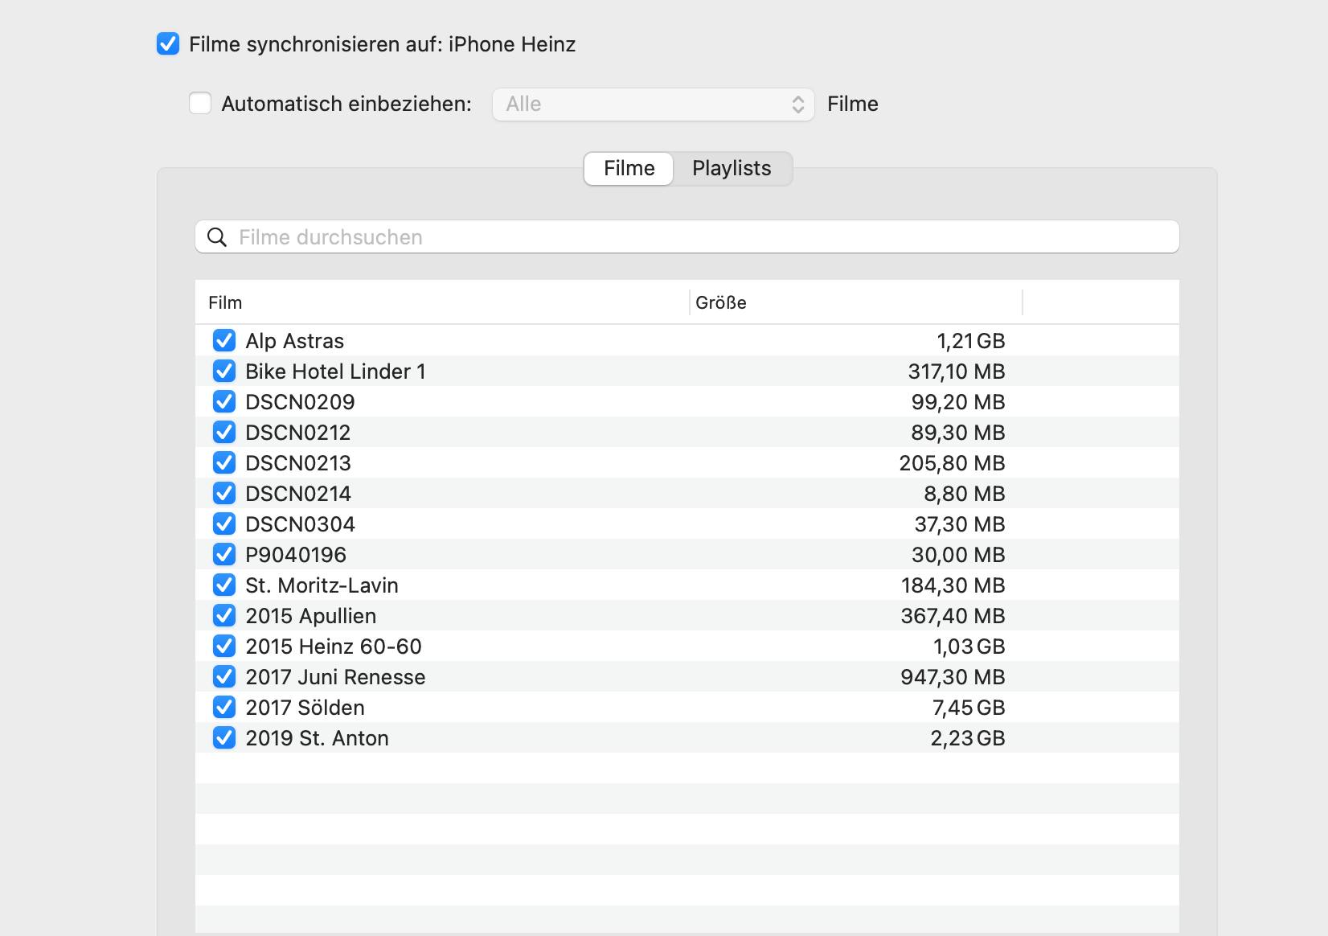Toggle the P9040196 checkbox

point(224,555)
